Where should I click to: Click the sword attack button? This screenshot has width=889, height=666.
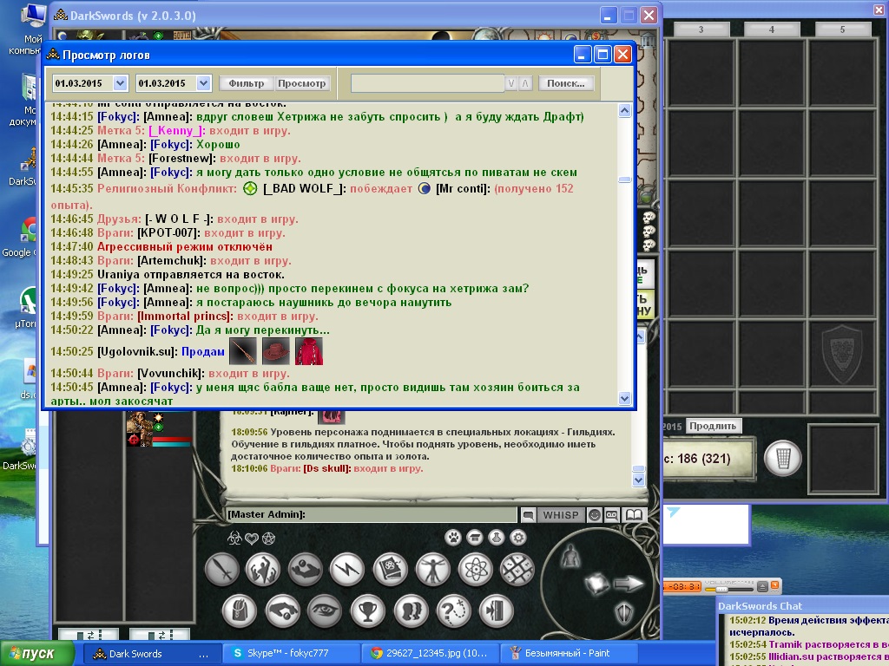tap(221, 569)
